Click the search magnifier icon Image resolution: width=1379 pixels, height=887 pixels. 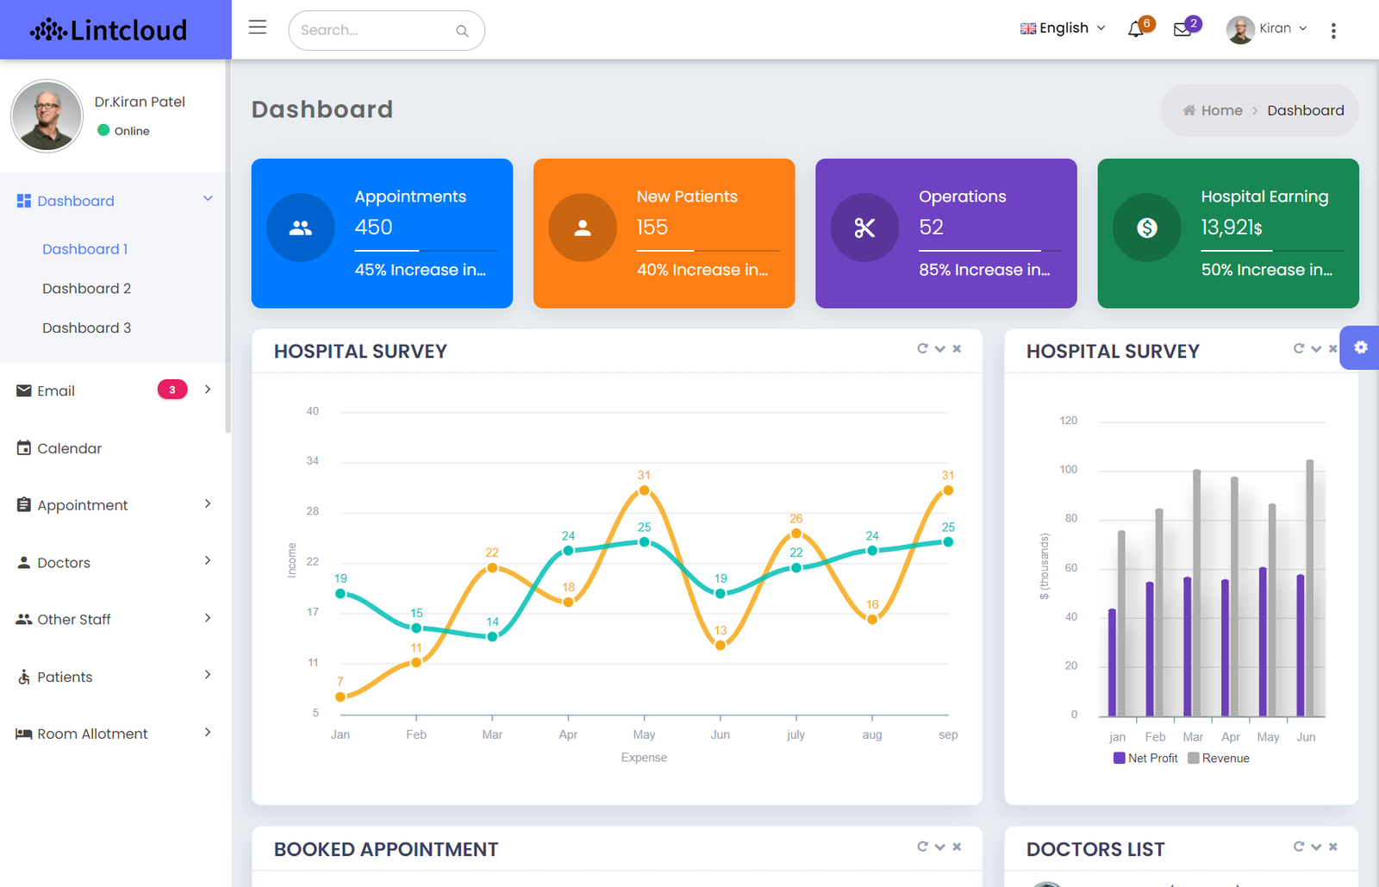pyautogui.click(x=462, y=31)
